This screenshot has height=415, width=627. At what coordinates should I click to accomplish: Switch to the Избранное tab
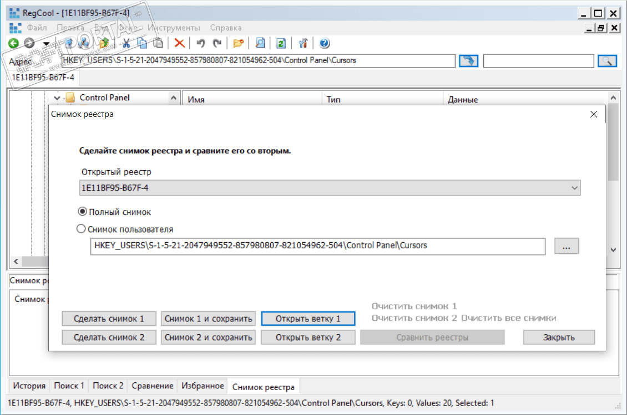point(203,386)
